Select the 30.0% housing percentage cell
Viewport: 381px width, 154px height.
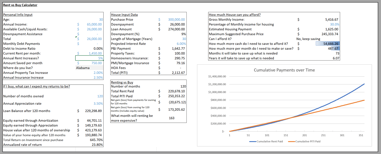coord(328,24)
